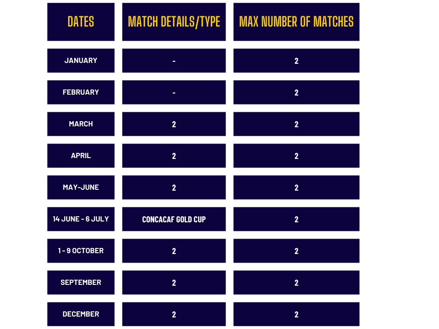Select March's match details value
The height and width of the screenshot is (329, 439).
tap(174, 124)
